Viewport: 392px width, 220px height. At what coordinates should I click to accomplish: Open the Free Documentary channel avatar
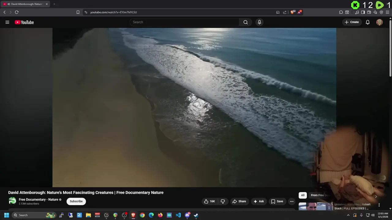coord(12,201)
